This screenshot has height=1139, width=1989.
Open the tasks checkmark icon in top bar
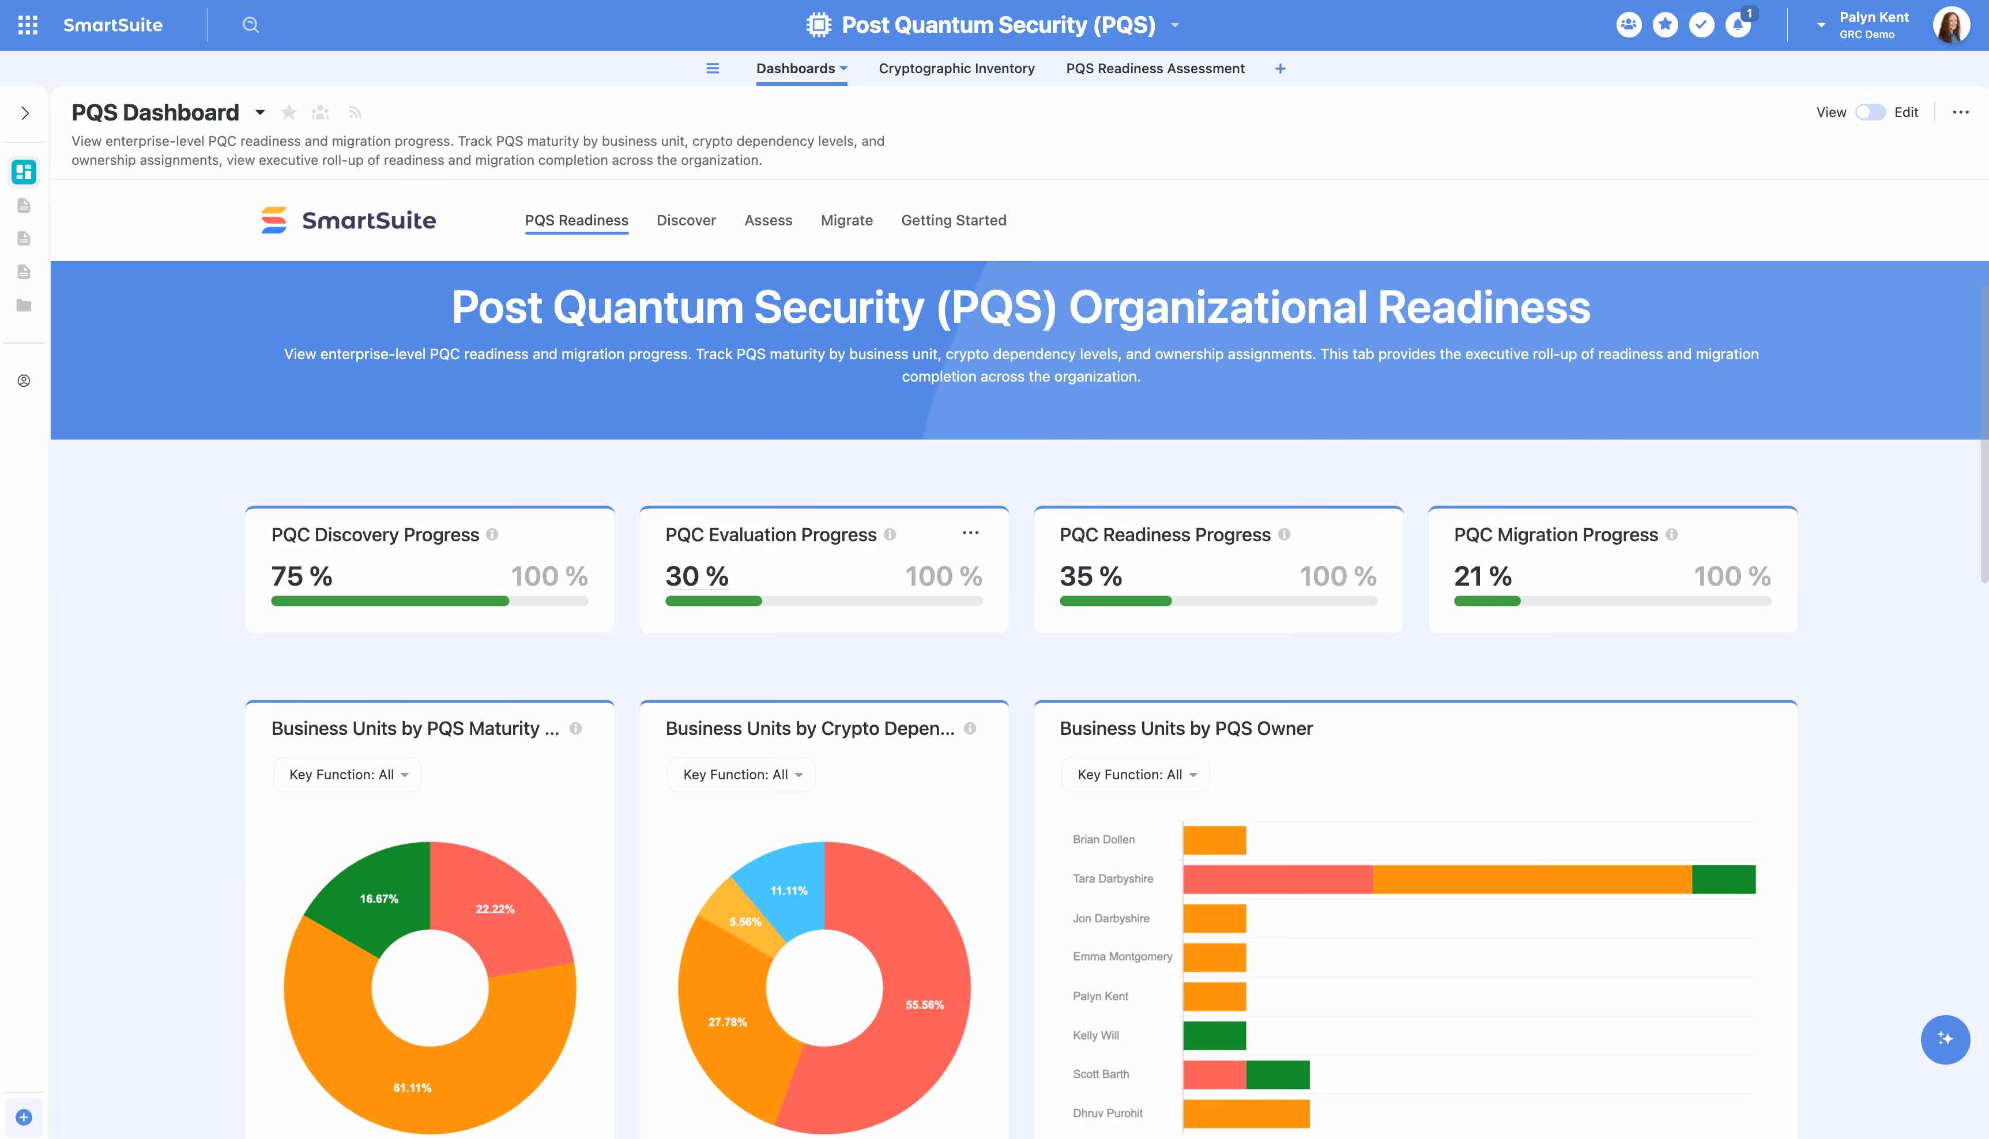pyautogui.click(x=1701, y=25)
